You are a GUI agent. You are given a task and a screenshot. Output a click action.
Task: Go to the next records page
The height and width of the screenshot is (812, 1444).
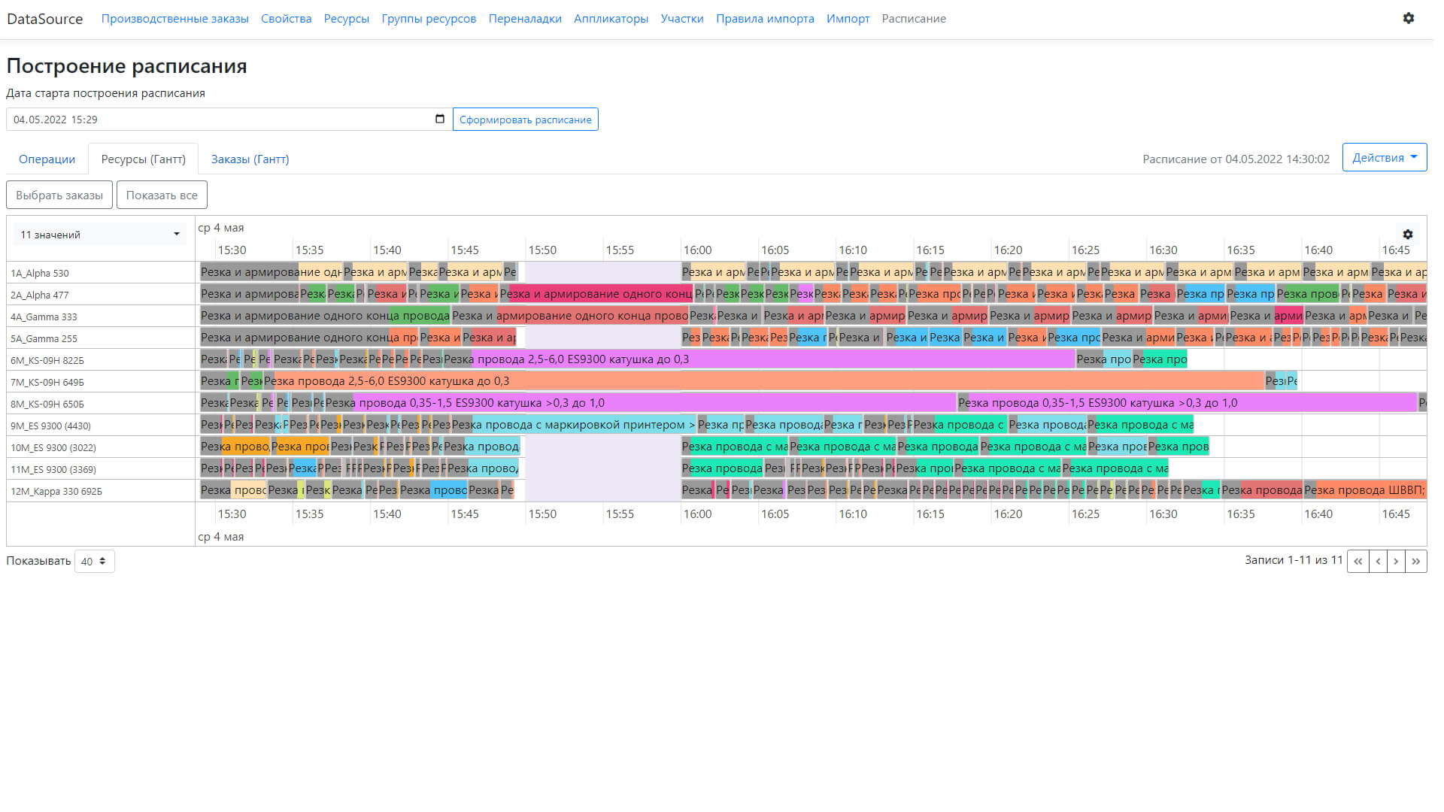click(x=1397, y=561)
